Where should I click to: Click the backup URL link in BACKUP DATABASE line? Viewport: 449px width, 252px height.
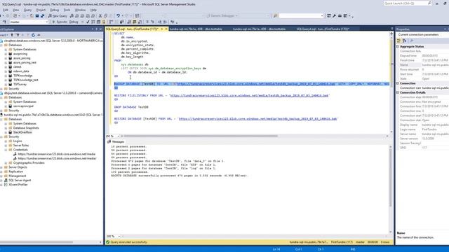tap(256, 84)
